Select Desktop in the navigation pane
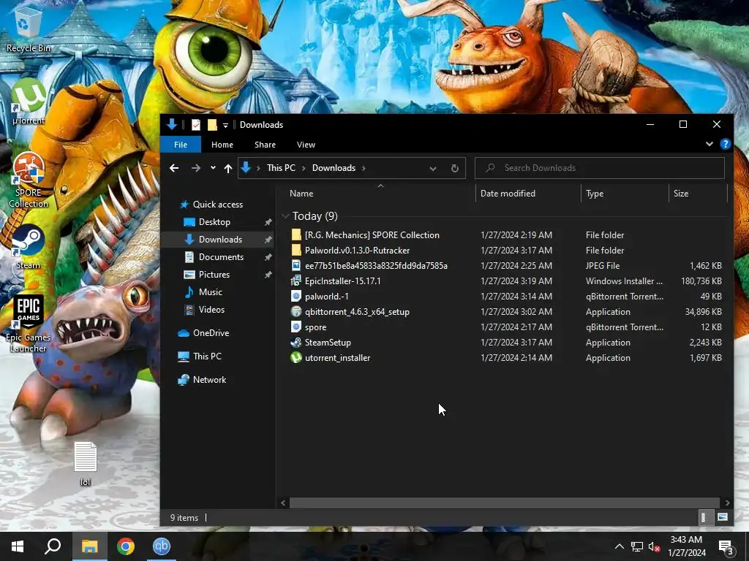 pyautogui.click(x=214, y=222)
